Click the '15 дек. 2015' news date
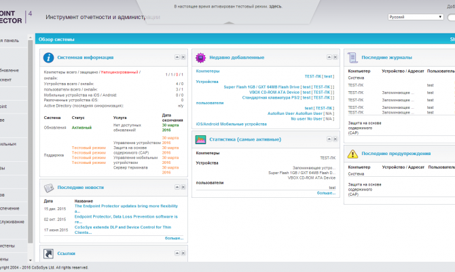455x272 pixels. point(55,209)
